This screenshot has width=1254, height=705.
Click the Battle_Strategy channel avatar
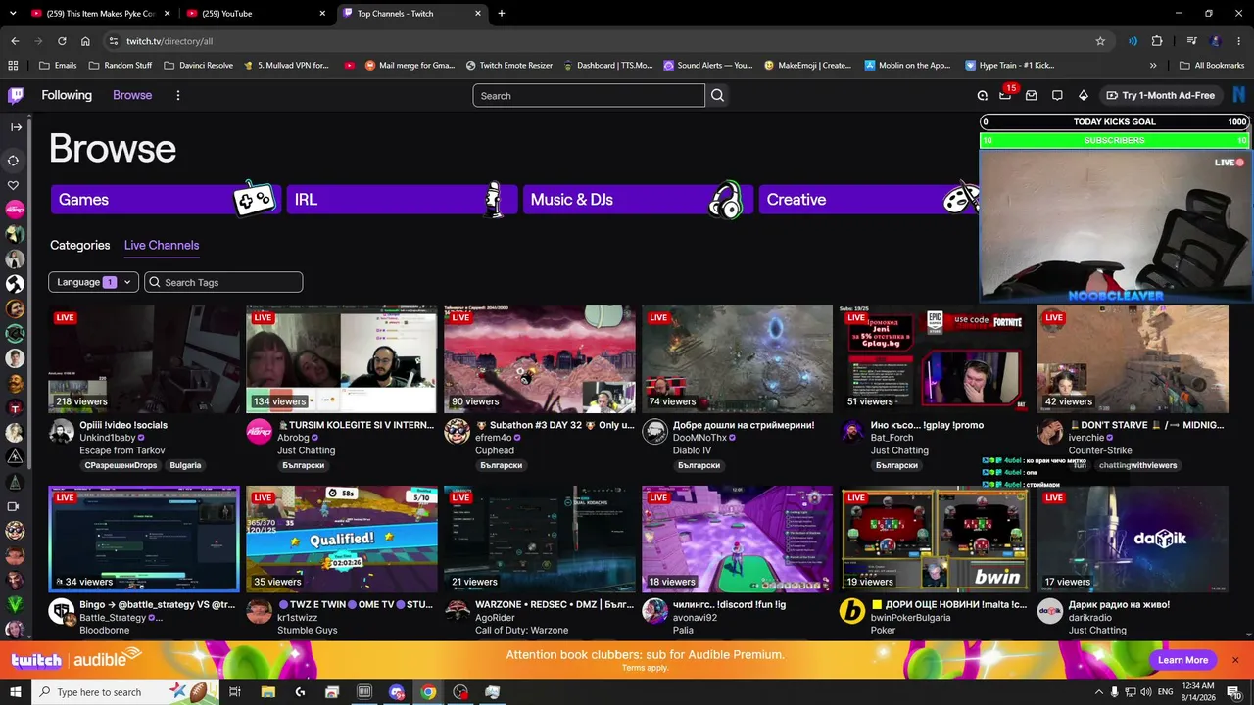pos(62,612)
